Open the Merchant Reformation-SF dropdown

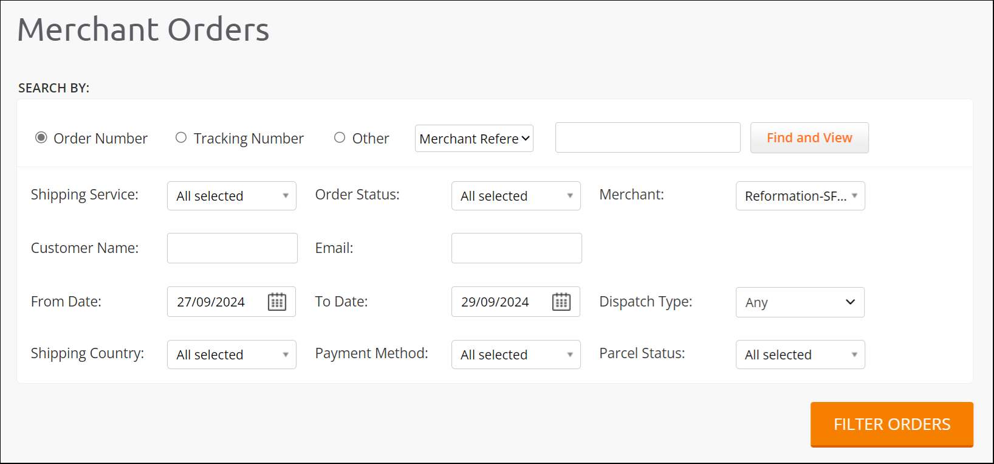click(800, 196)
